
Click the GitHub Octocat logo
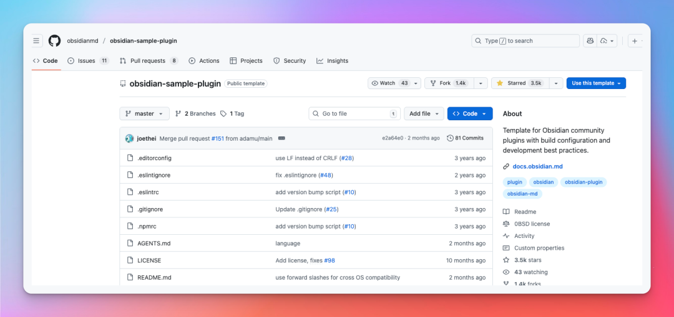point(54,40)
